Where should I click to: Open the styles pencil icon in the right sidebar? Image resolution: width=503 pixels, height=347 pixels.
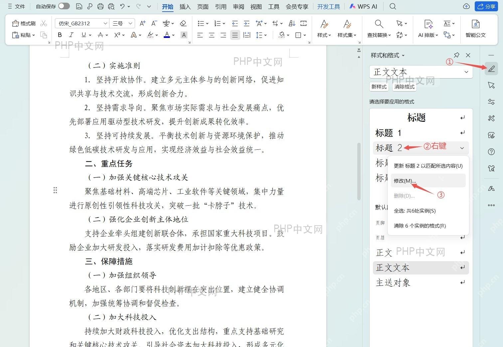point(491,69)
